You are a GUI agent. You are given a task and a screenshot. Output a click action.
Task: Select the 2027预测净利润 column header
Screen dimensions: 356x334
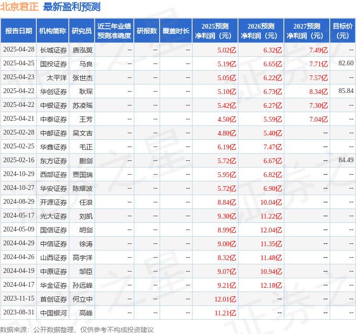click(x=307, y=31)
